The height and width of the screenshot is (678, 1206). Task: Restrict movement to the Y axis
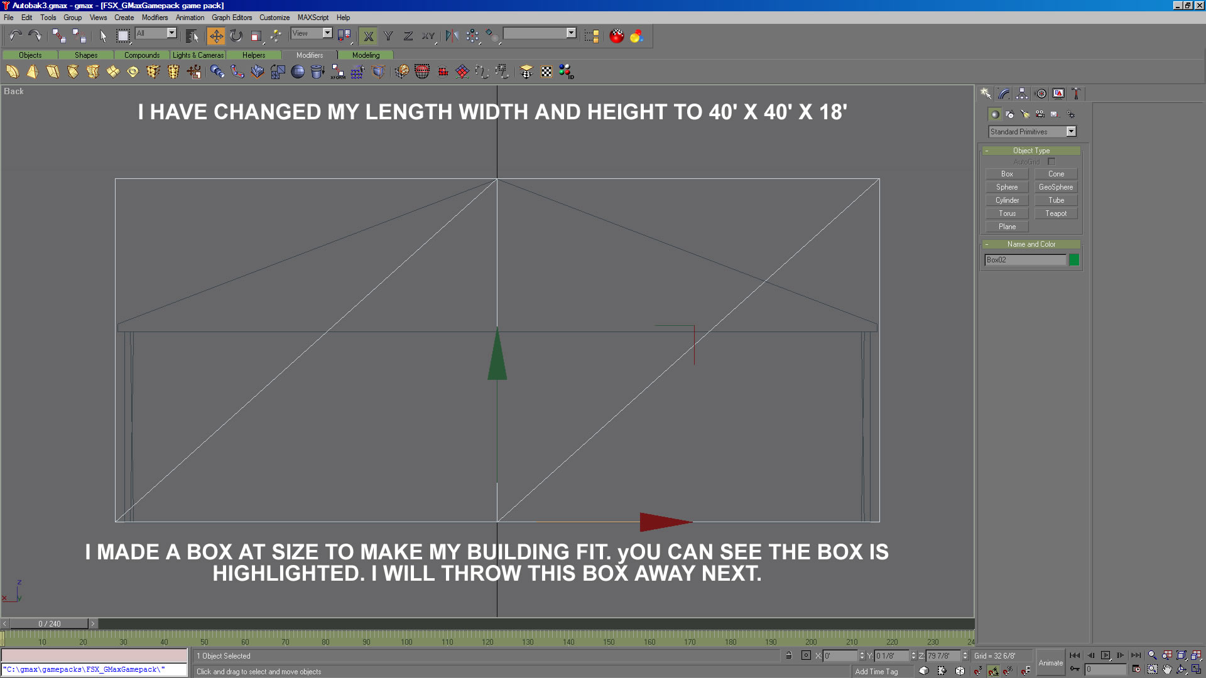coord(388,36)
